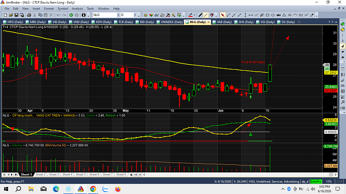Open the interval 'D' dropdown

[135, 15]
